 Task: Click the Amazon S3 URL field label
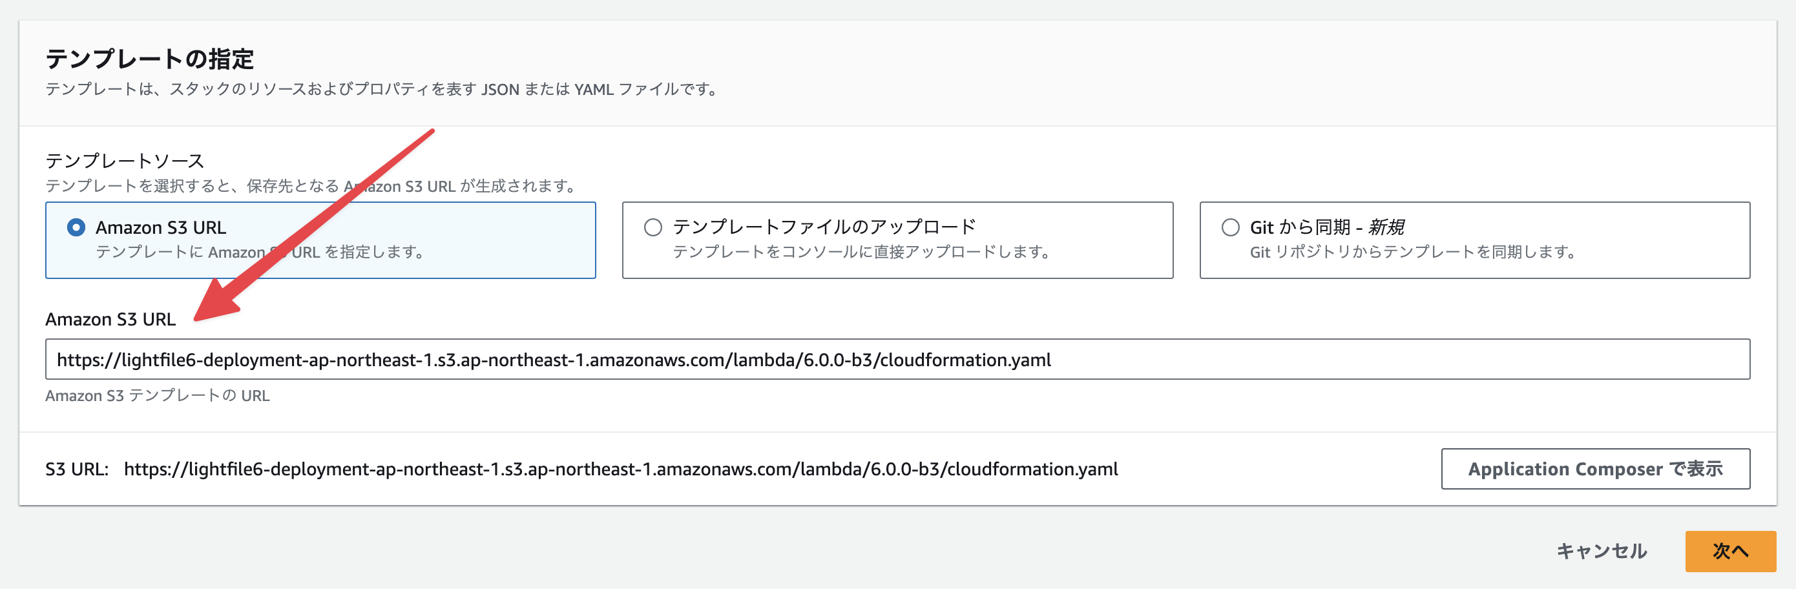click(x=109, y=320)
